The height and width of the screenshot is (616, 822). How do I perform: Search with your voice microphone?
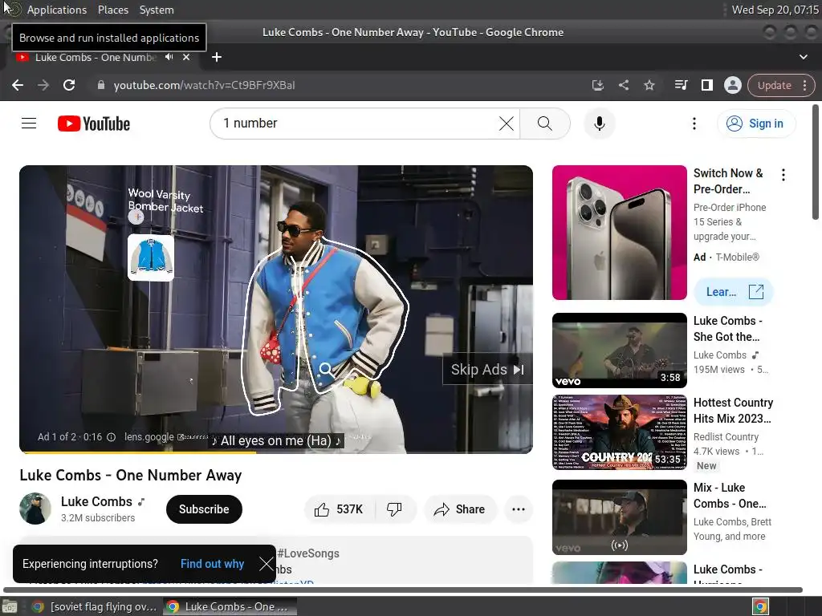point(599,124)
